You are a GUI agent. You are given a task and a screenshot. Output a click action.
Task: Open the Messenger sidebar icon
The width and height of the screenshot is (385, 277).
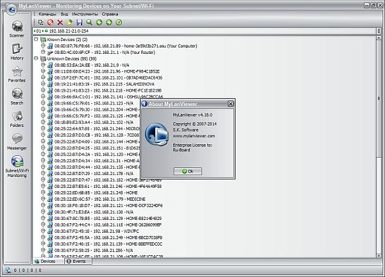click(x=17, y=140)
